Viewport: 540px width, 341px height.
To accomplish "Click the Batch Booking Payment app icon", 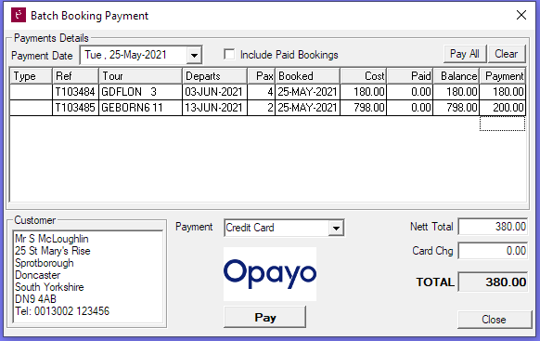I will click(19, 15).
